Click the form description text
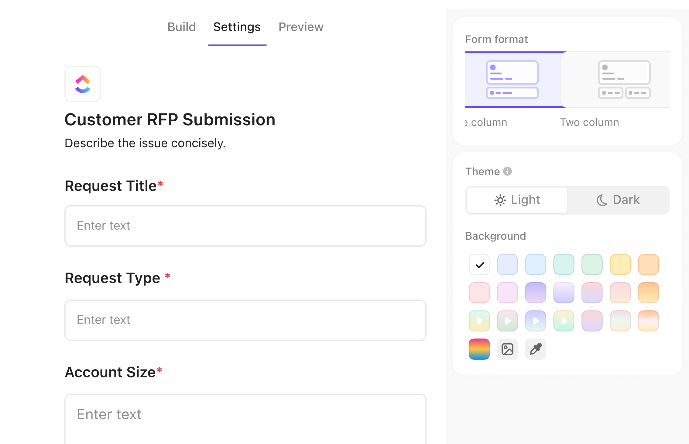Screen dimensions: 689x444 145,143
